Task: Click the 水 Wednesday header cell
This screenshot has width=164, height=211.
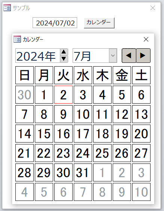Action: pos(83,75)
